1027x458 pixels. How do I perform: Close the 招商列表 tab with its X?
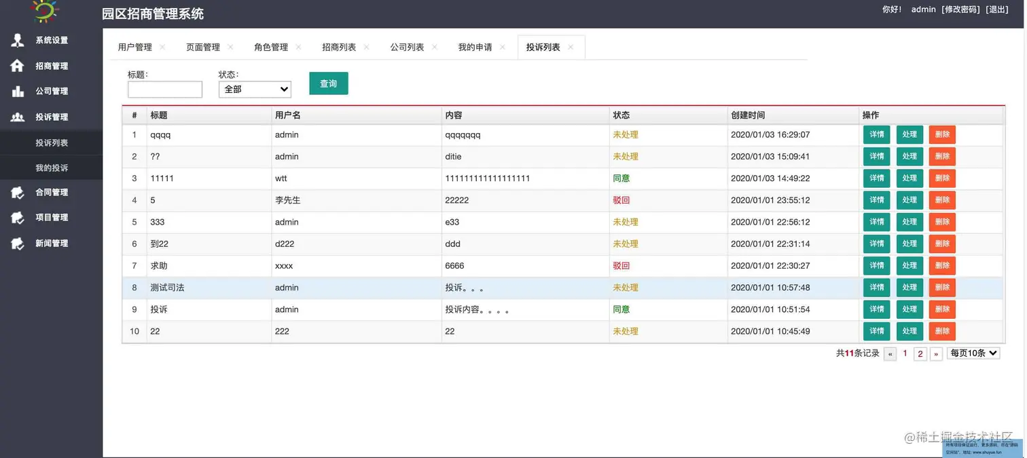pyautogui.click(x=366, y=47)
